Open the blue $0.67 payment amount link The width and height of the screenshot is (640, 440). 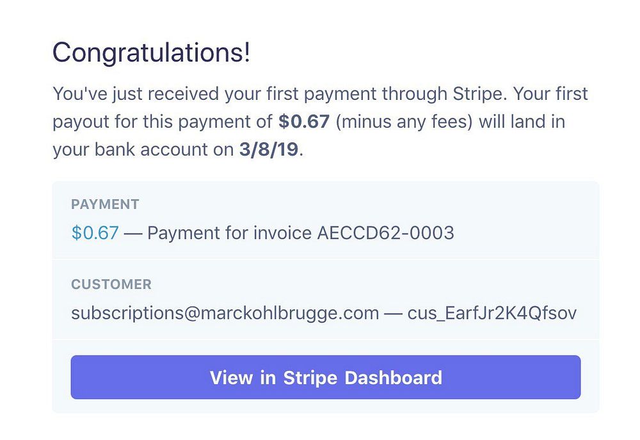point(95,233)
